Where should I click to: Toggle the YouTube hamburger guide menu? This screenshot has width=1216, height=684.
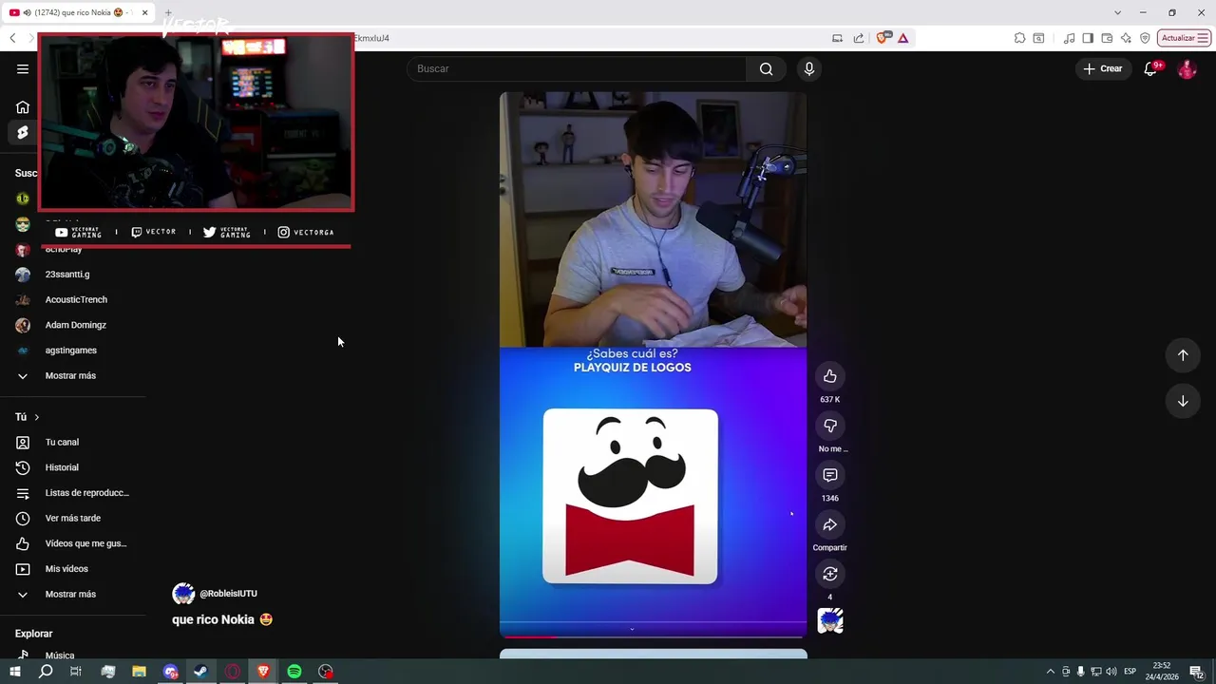[x=23, y=68]
